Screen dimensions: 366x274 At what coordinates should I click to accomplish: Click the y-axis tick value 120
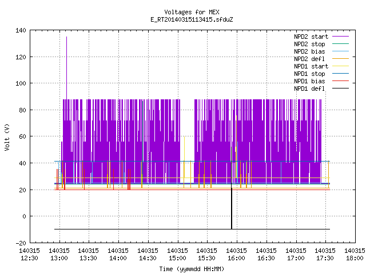click(x=21, y=57)
